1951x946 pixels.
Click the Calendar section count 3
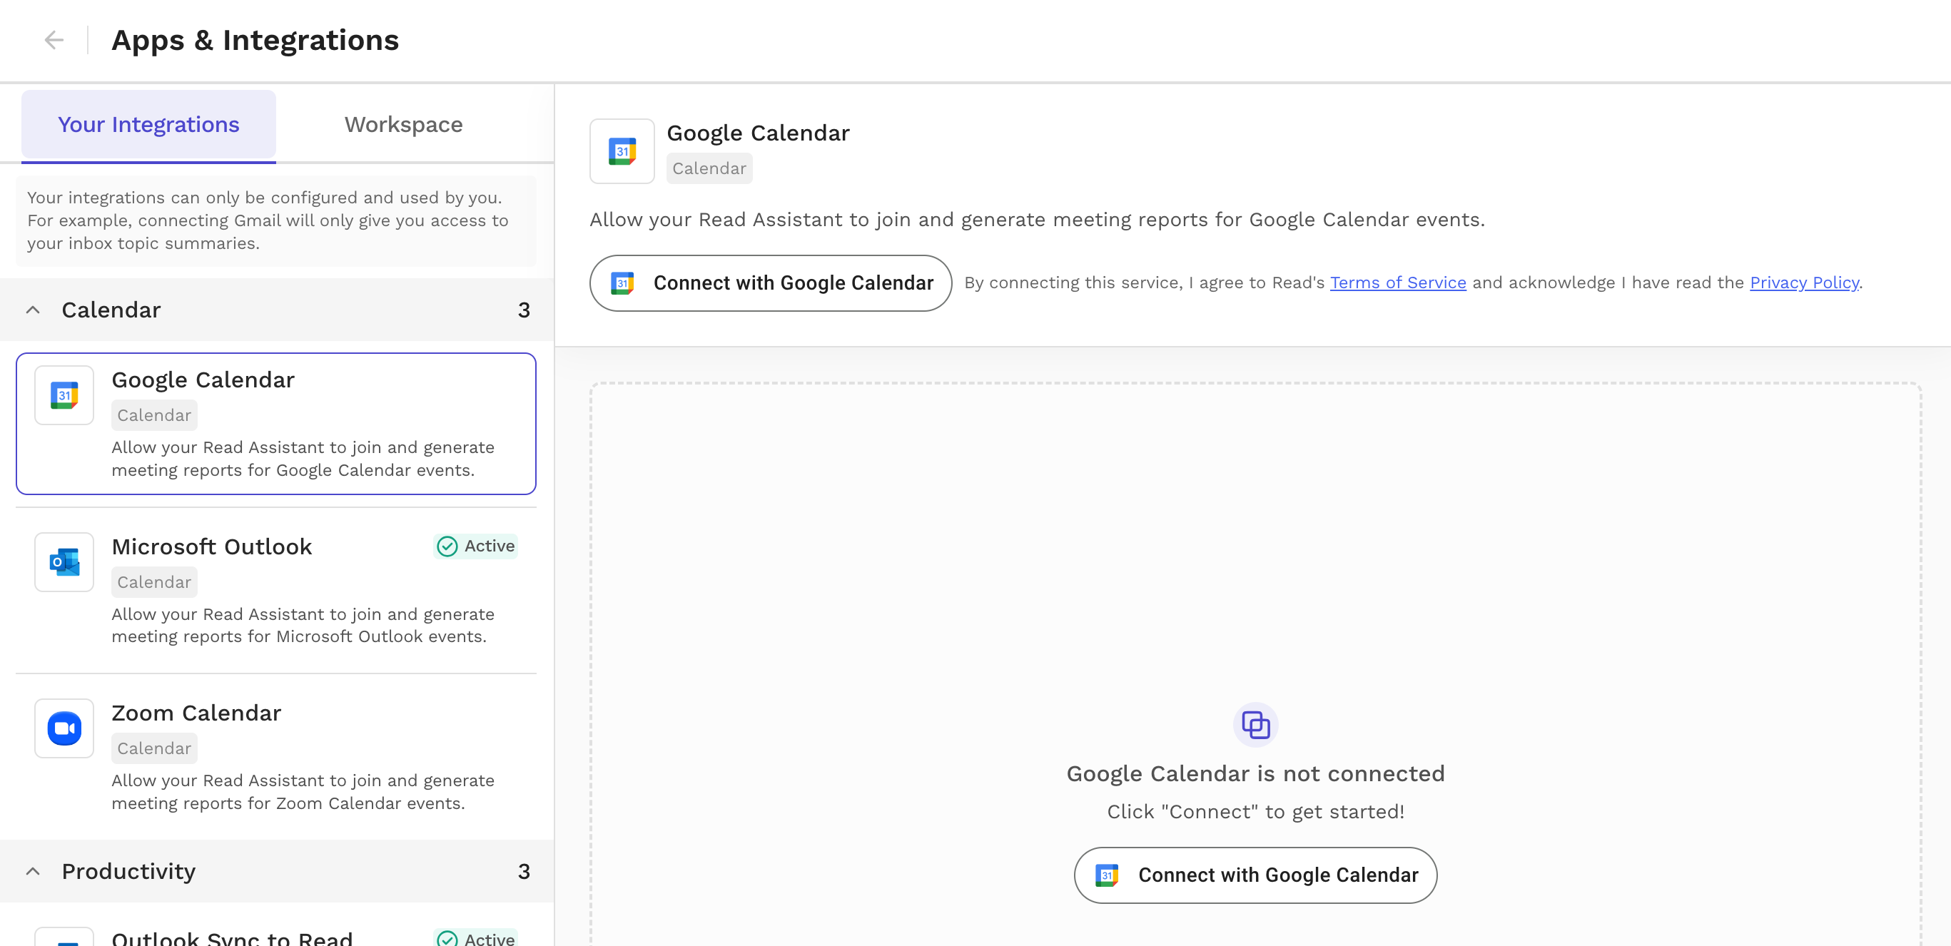(x=523, y=310)
